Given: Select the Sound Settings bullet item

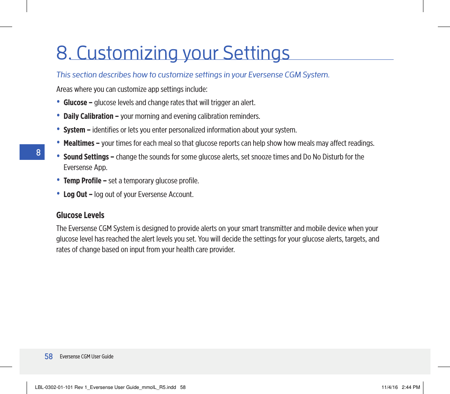Looking at the screenshot, I should click(x=214, y=157).
